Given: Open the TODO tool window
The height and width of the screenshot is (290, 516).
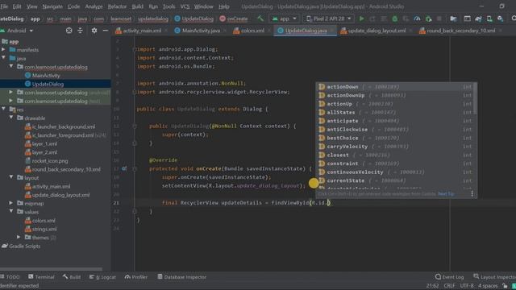Looking at the screenshot, I should pos(10,277).
